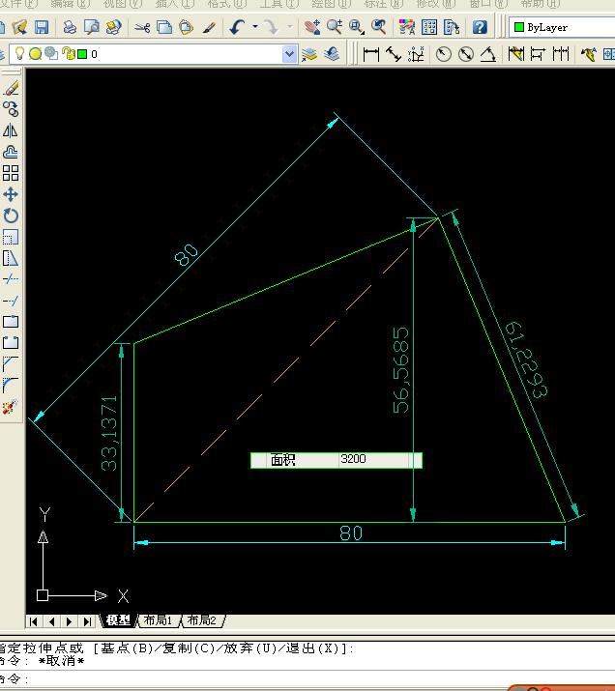Screen dimensions: 615x691
Task: Select the Chamfer tool
Action: [11, 364]
